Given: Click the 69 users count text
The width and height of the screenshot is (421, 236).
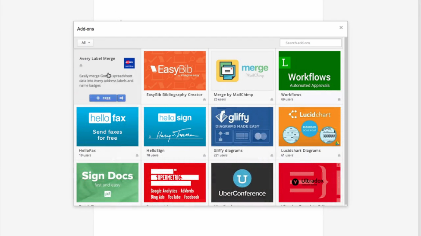Looking at the screenshot, I should (287, 99).
